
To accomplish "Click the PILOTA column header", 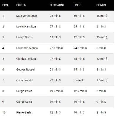I will (21, 5).
